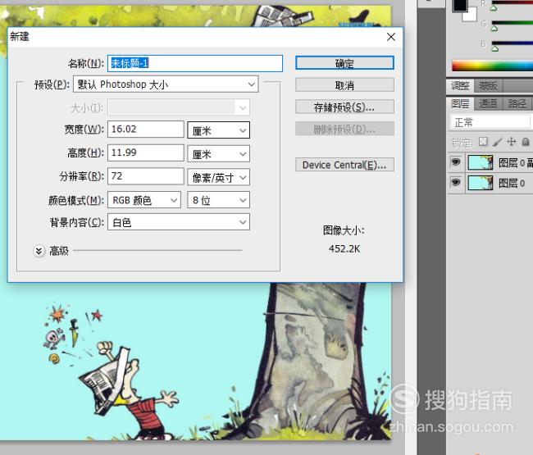Select the 图层 0 副本 layer thumbnail
533x455 pixels.
[481, 162]
